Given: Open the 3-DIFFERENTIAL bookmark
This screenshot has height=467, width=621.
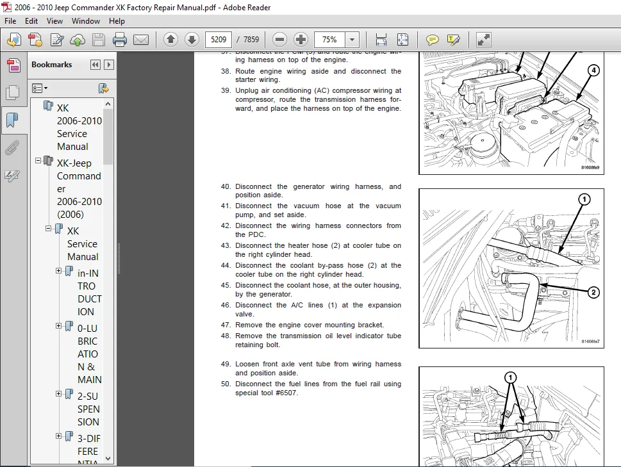Looking at the screenshot, I should [x=89, y=449].
